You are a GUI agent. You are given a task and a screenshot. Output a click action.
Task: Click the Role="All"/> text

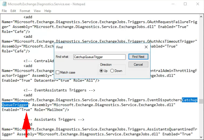point(86,80)
